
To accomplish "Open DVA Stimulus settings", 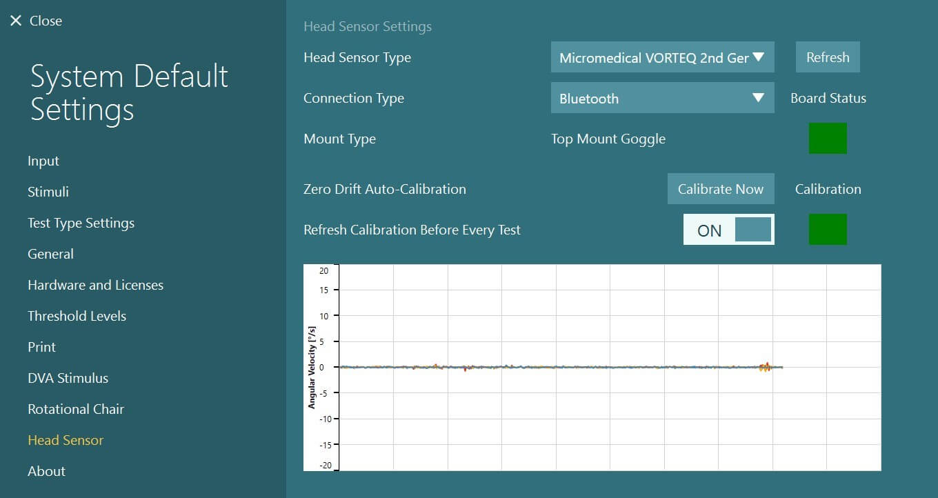I will 68,378.
